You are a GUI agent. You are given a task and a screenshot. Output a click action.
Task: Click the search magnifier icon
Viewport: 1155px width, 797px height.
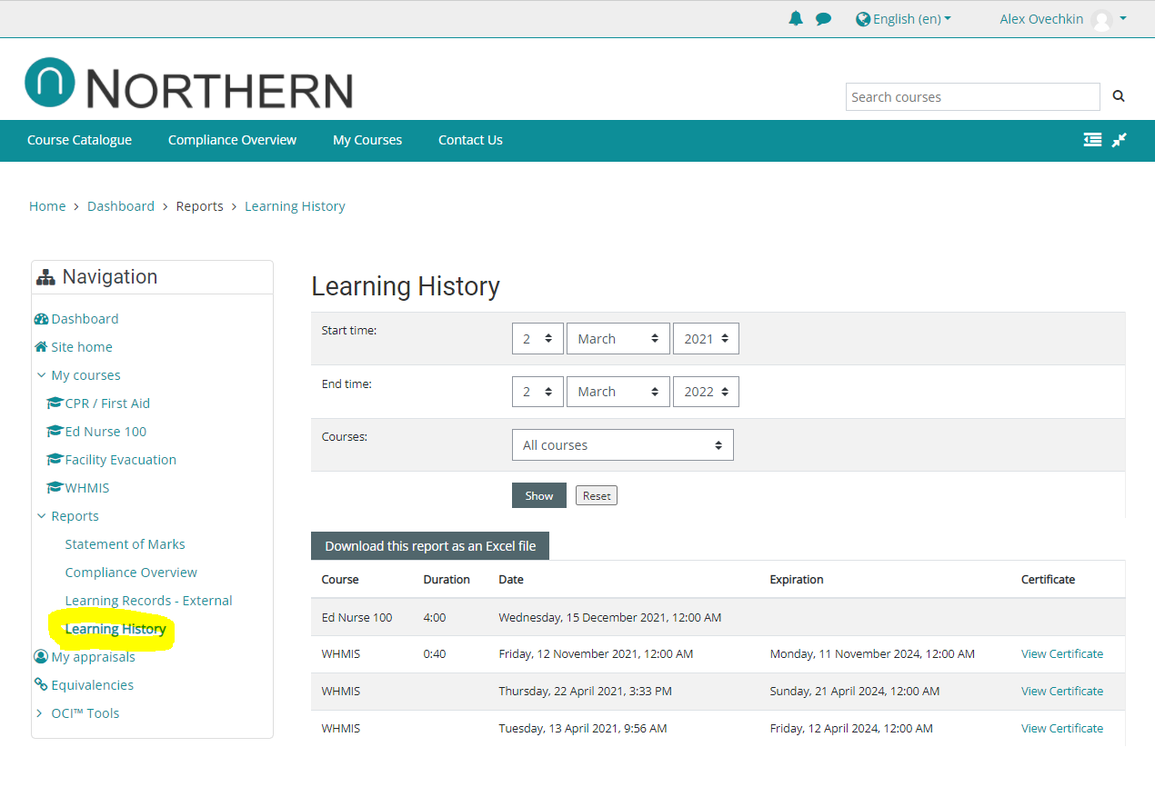(x=1119, y=96)
